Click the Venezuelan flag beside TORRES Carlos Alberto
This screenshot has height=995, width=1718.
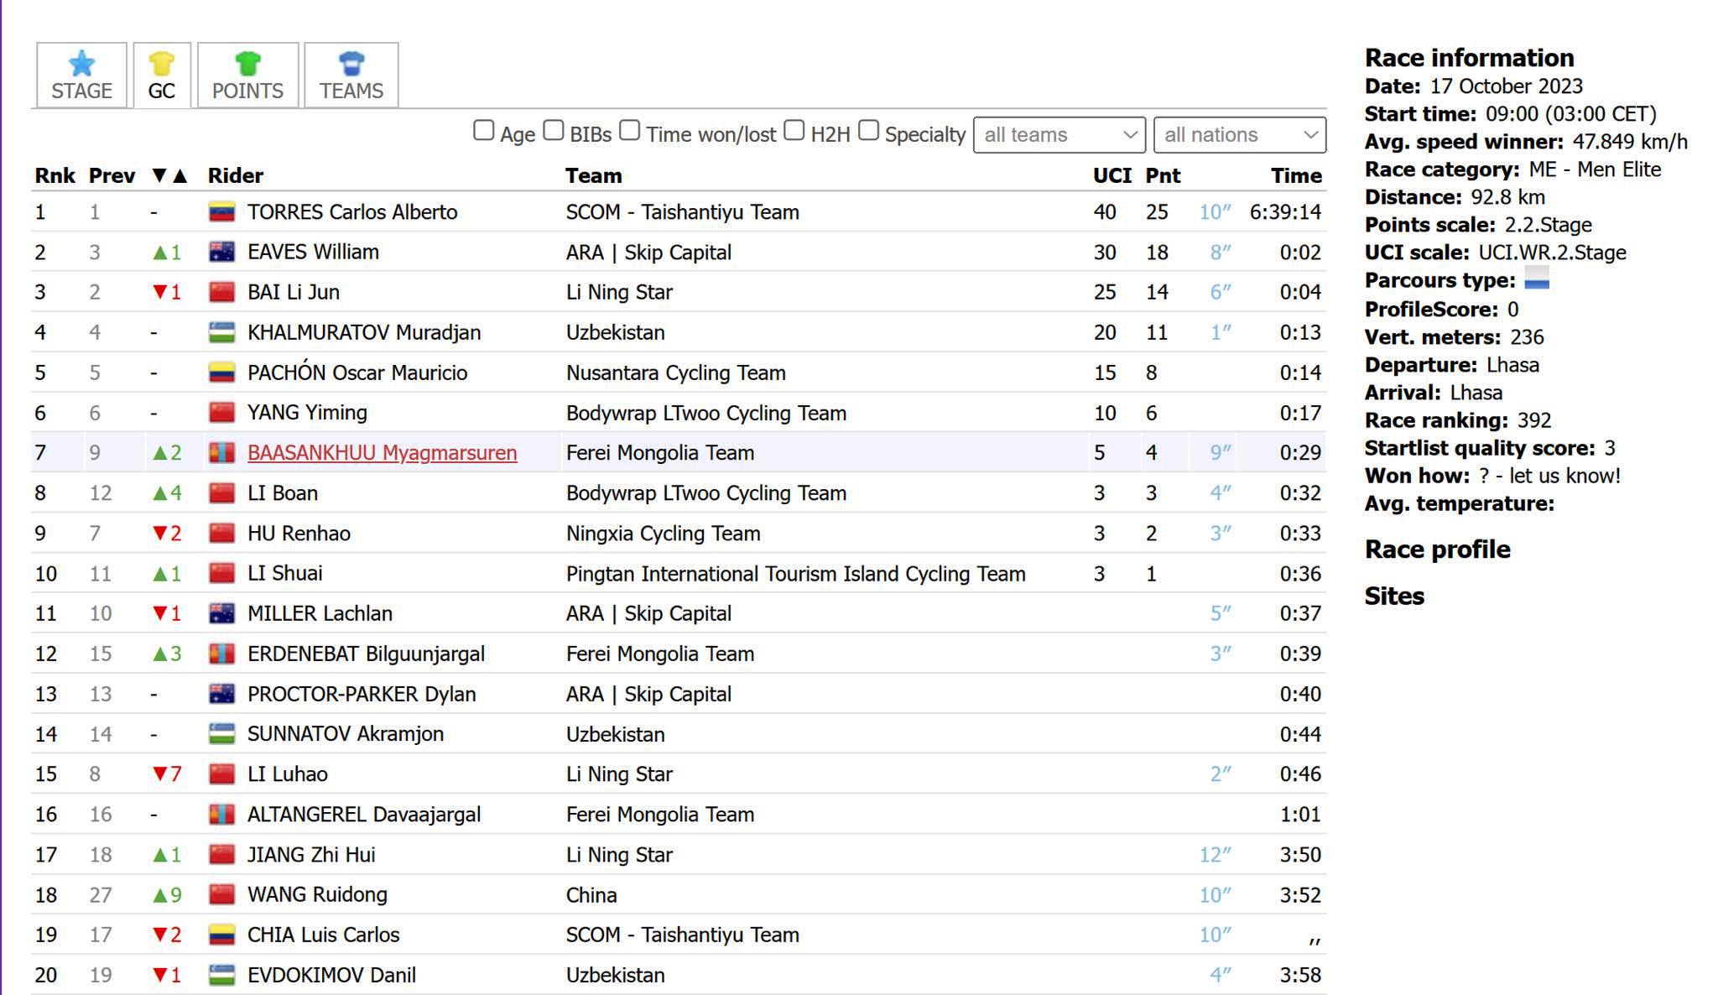click(x=221, y=212)
